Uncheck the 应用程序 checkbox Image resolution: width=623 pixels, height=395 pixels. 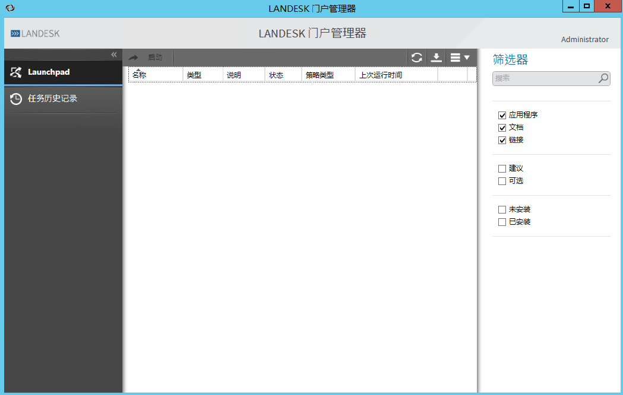[x=502, y=115]
